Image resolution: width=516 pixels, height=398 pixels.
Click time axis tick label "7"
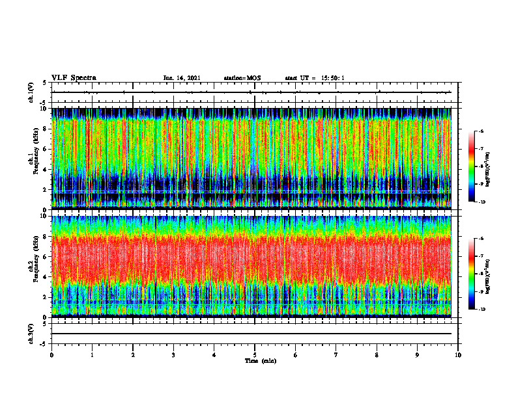click(x=336, y=355)
